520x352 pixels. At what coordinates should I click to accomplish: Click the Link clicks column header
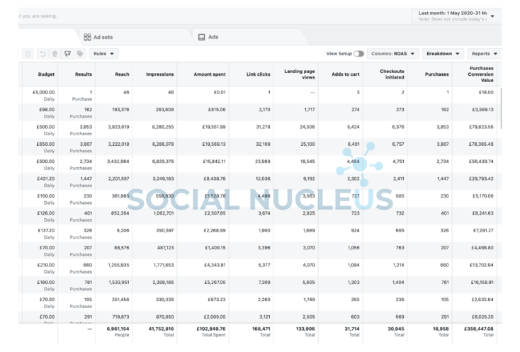click(x=258, y=74)
